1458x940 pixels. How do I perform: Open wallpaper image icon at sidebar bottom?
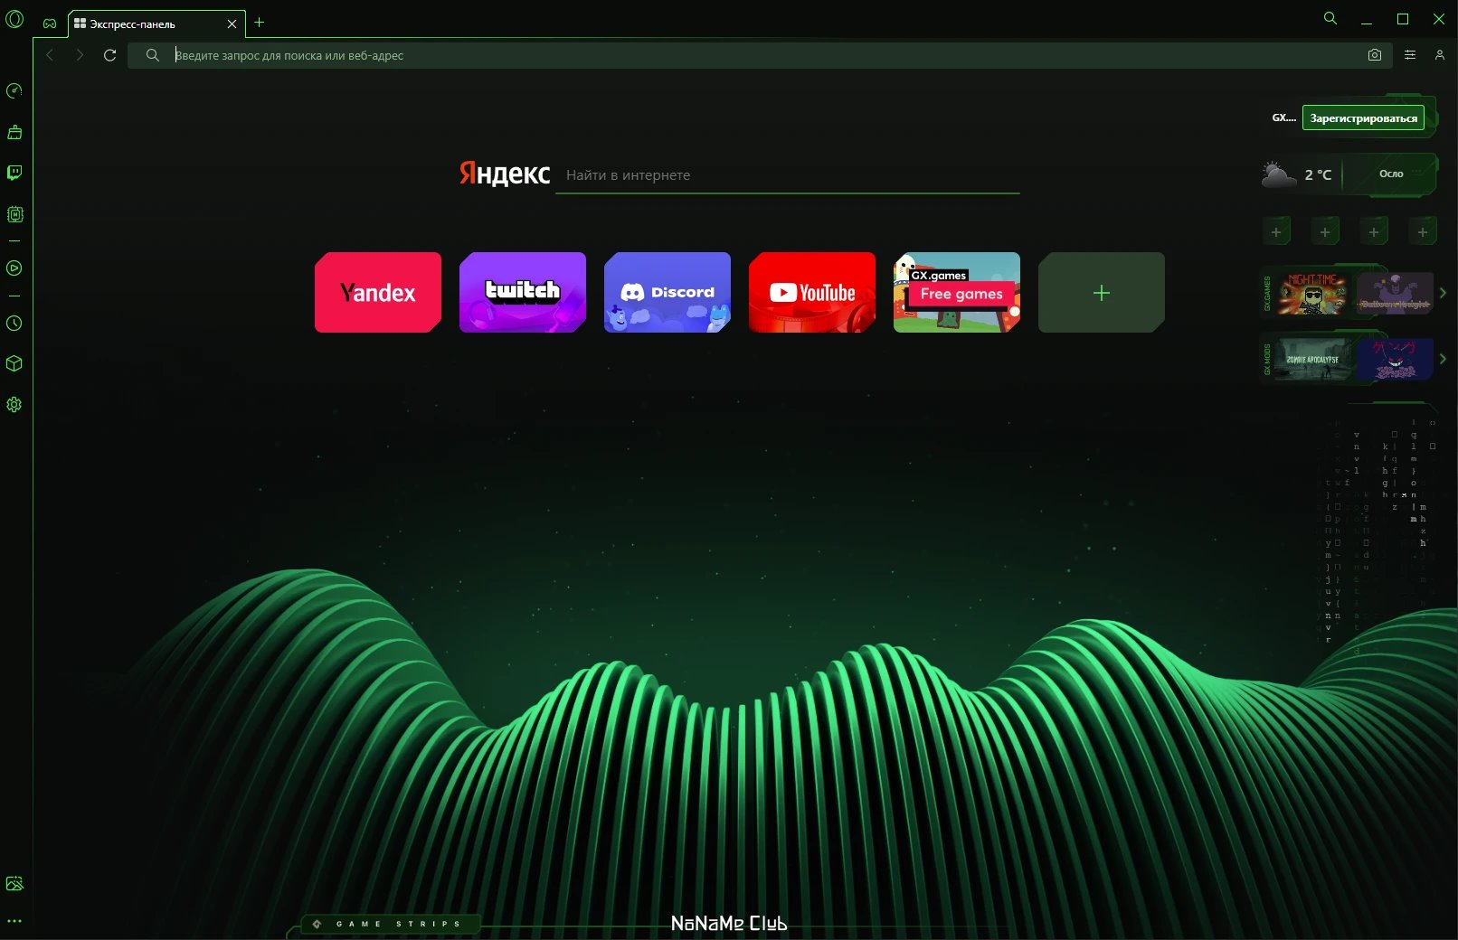click(14, 884)
